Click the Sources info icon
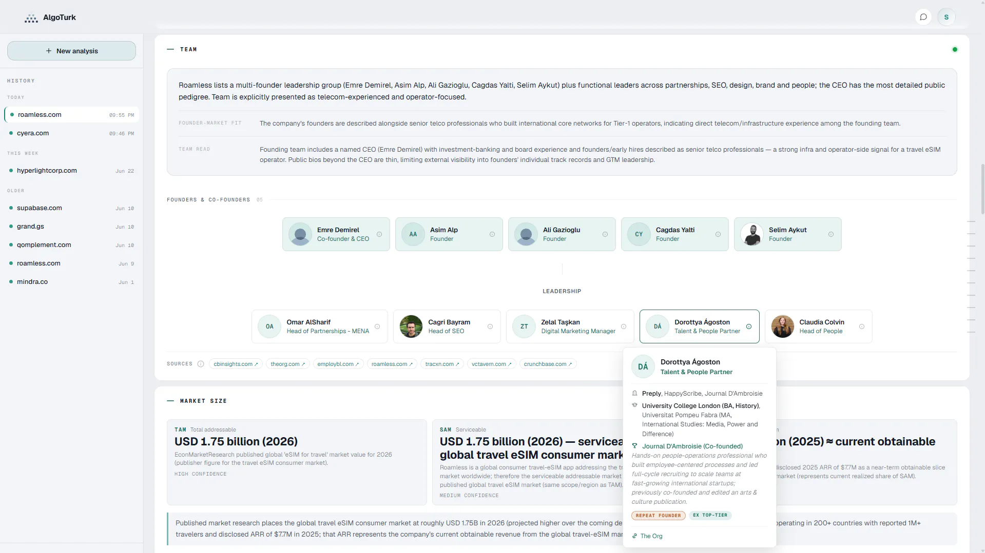The height and width of the screenshot is (553, 985). (x=201, y=364)
